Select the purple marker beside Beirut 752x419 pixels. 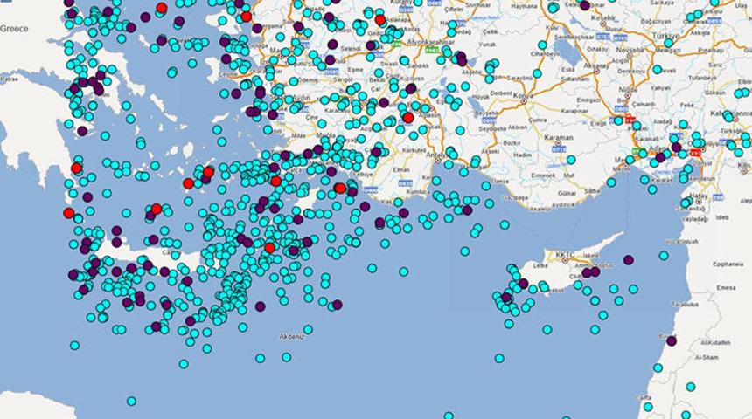[x=672, y=340]
